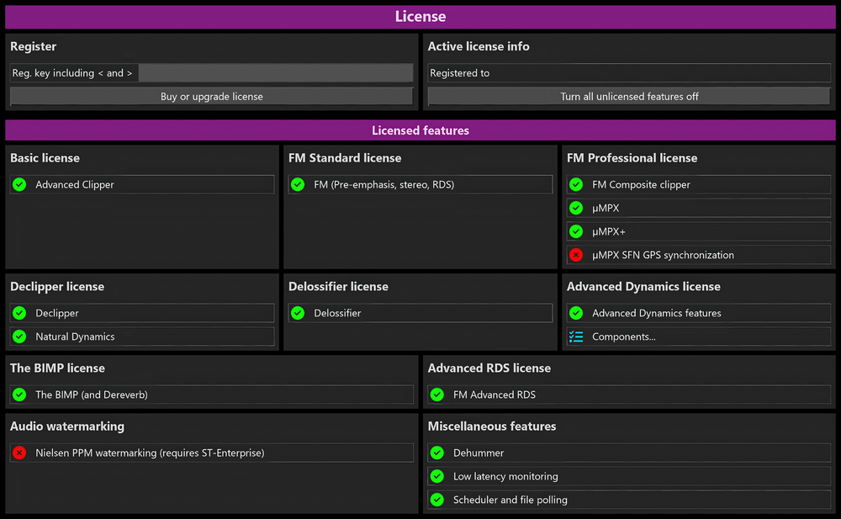The width and height of the screenshot is (841, 519).
Task: Click the green check icon beside Delossifier
Action: coord(298,313)
